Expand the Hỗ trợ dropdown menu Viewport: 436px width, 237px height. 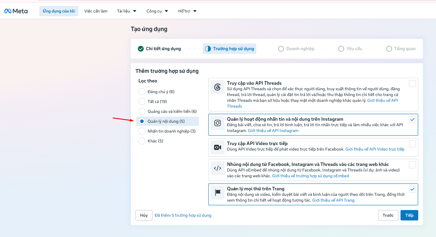(x=187, y=11)
